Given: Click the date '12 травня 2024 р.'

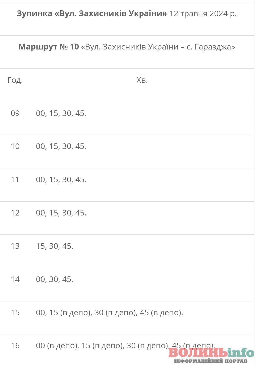Looking at the screenshot, I should tap(203, 14).
